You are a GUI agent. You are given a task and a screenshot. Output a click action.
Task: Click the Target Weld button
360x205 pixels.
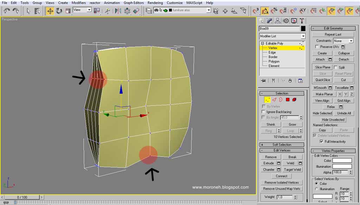point(292,170)
